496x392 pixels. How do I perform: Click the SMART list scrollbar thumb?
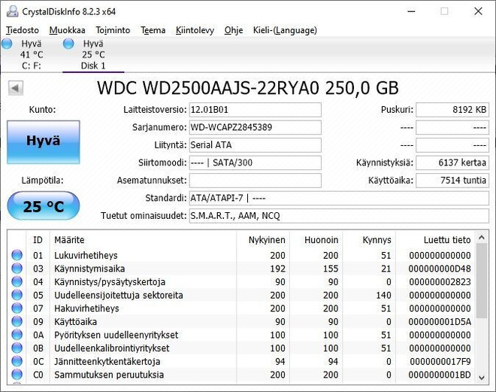(x=482, y=281)
